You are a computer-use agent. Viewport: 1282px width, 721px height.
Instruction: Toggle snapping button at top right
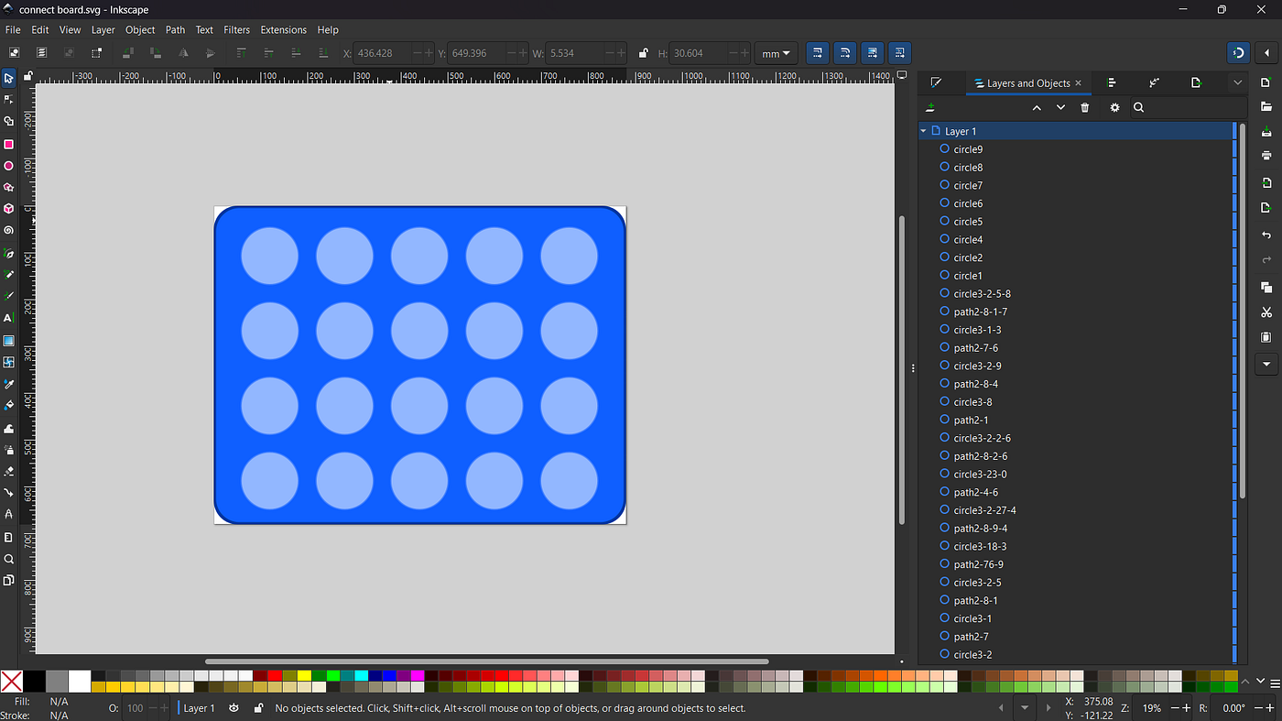(1238, 53)
